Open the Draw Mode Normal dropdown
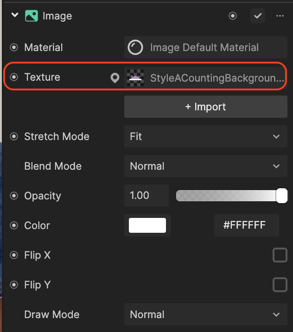Screen dimensions: 293x332 click(206, 314)
